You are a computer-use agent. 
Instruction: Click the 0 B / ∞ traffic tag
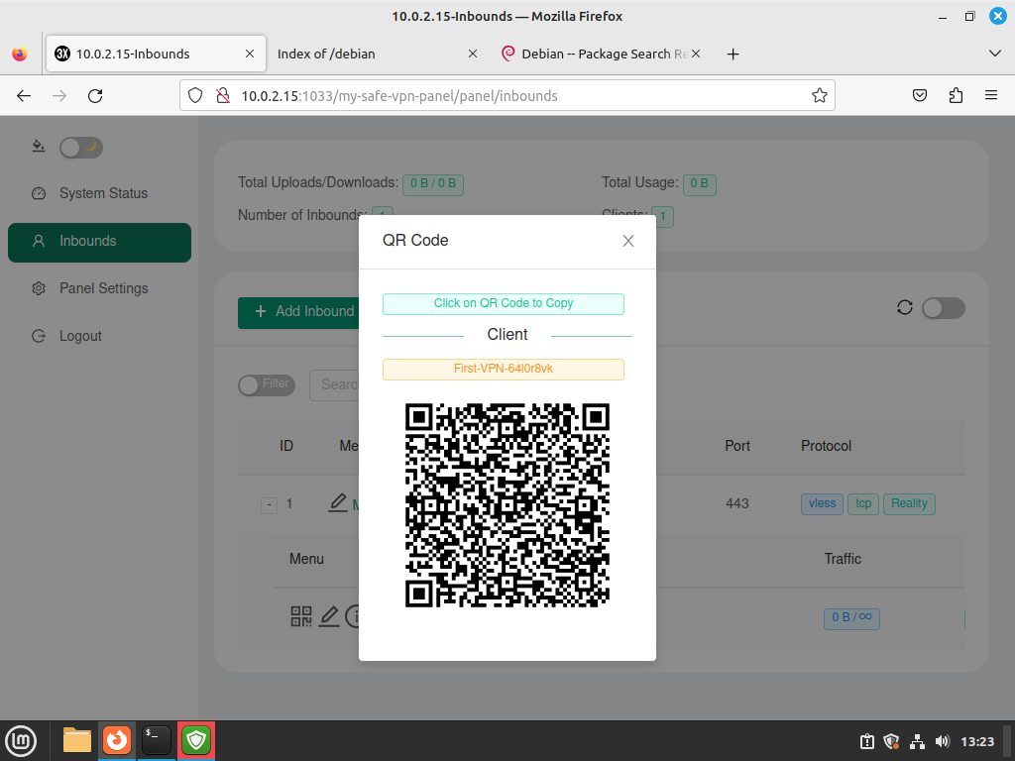[851, 618]
